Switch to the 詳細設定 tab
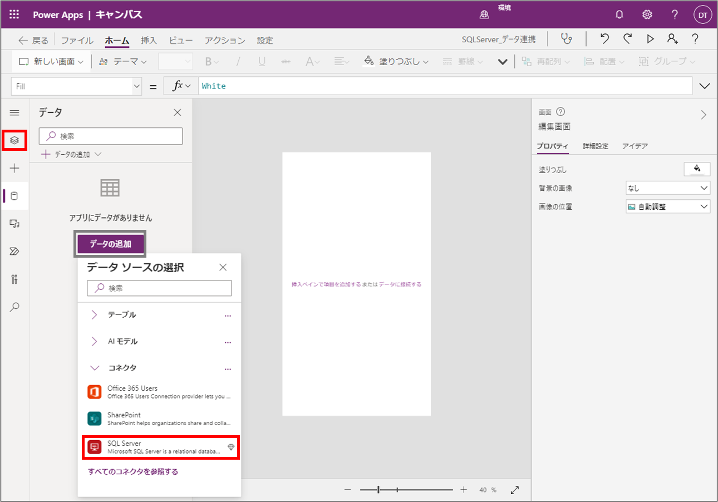 (596, 146)
